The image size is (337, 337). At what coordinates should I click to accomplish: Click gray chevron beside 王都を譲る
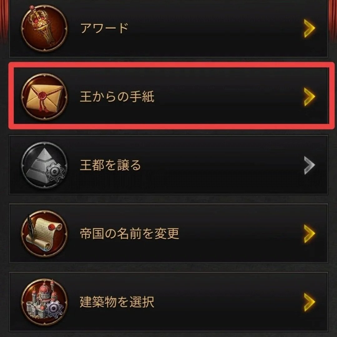pyautogui.click(x=310, y=165)
